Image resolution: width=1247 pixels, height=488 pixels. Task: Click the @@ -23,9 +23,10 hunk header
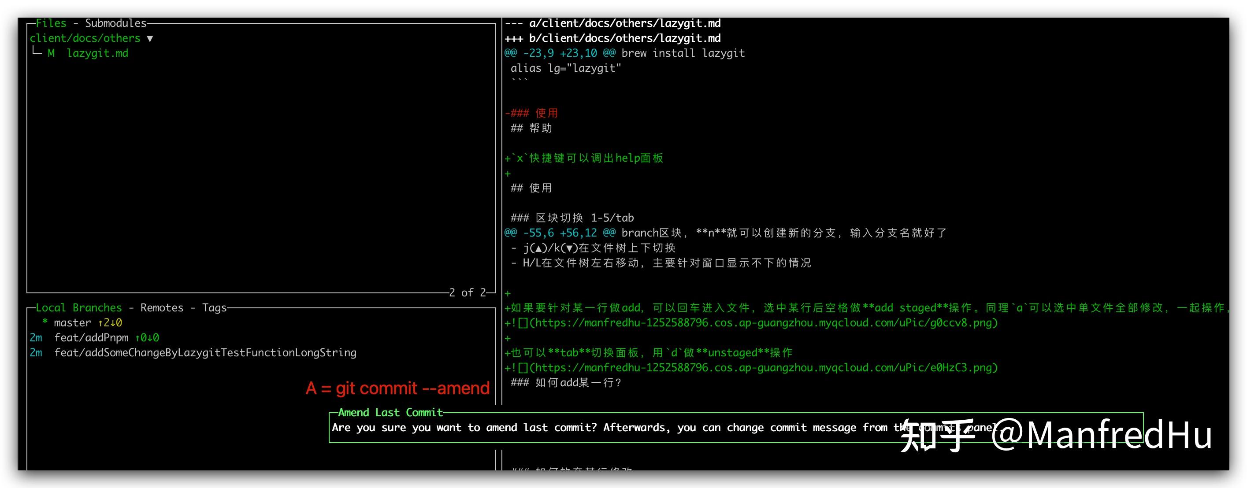pyautogui.click(x=559, y=53)
